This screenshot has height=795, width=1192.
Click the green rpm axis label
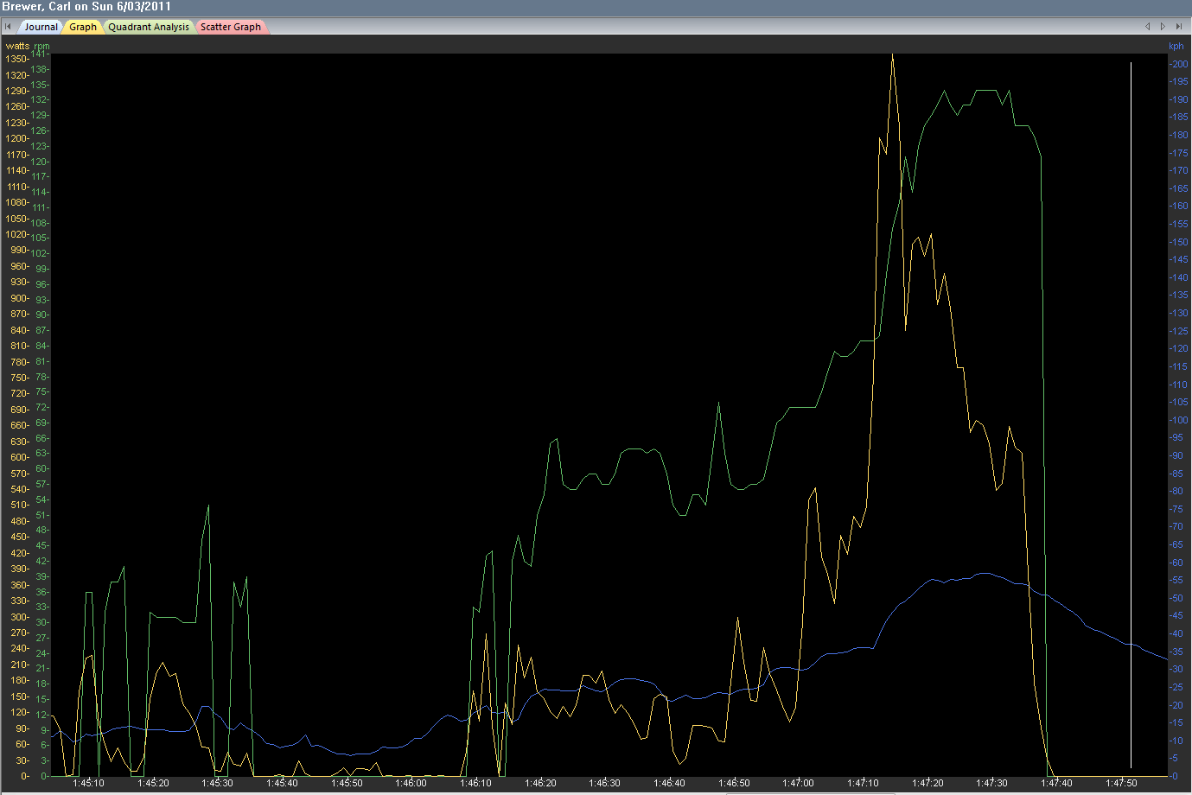[41, 46]
